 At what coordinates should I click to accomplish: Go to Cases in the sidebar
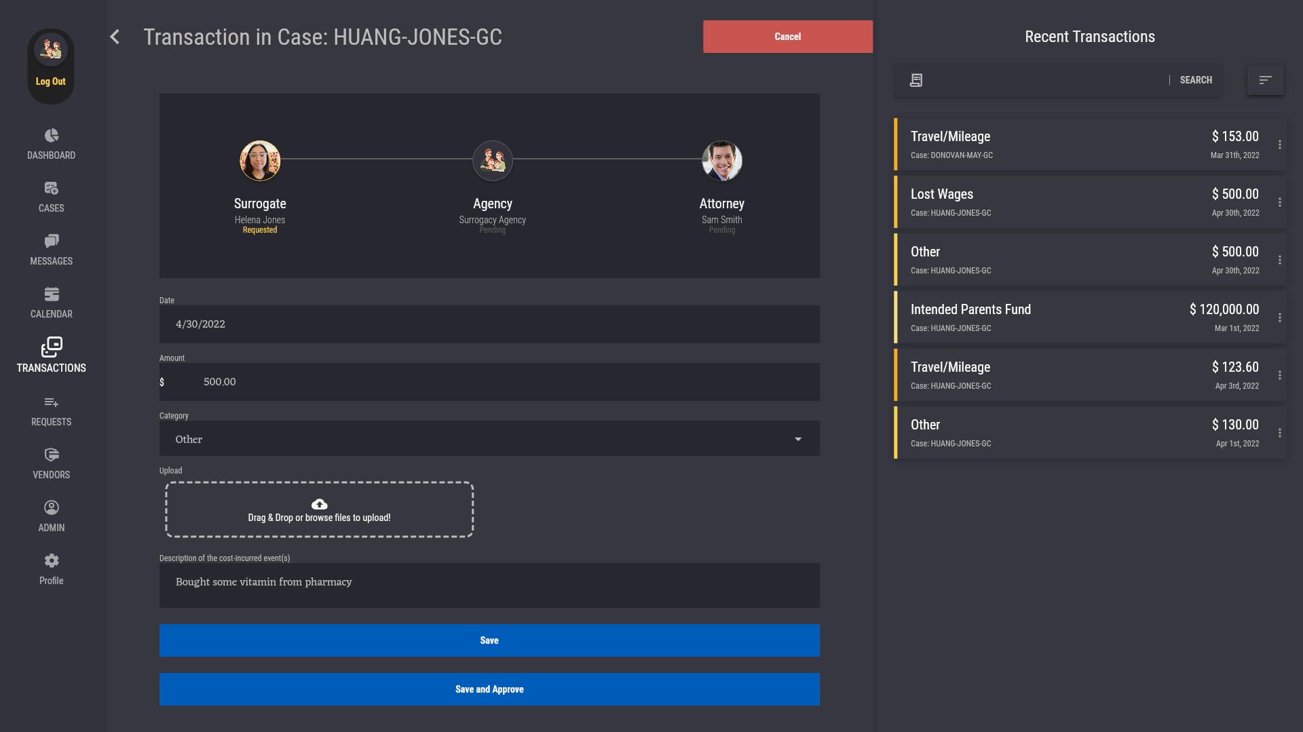coord(52,197)
